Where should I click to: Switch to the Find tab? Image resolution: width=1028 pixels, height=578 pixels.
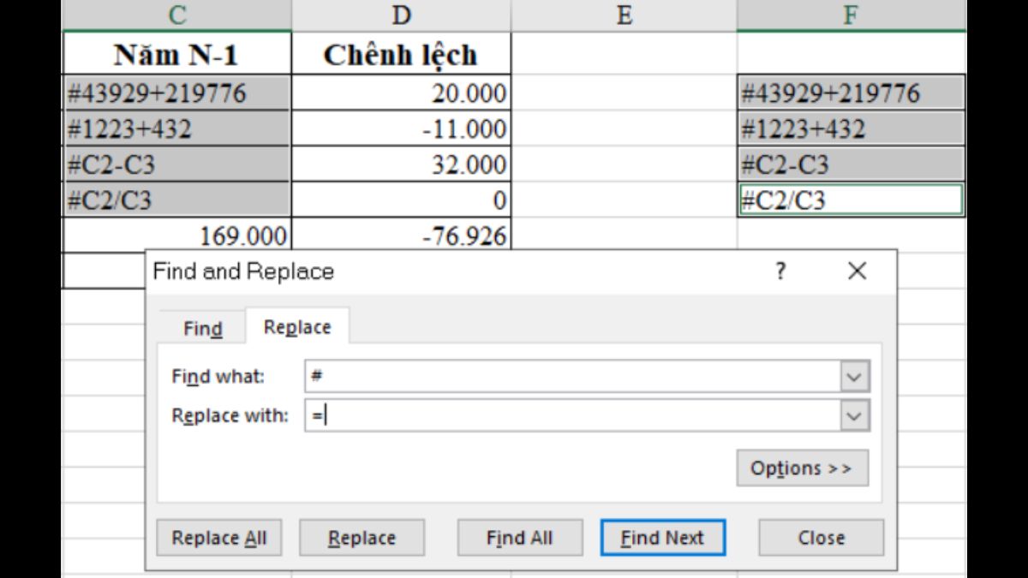click(202, 327)
